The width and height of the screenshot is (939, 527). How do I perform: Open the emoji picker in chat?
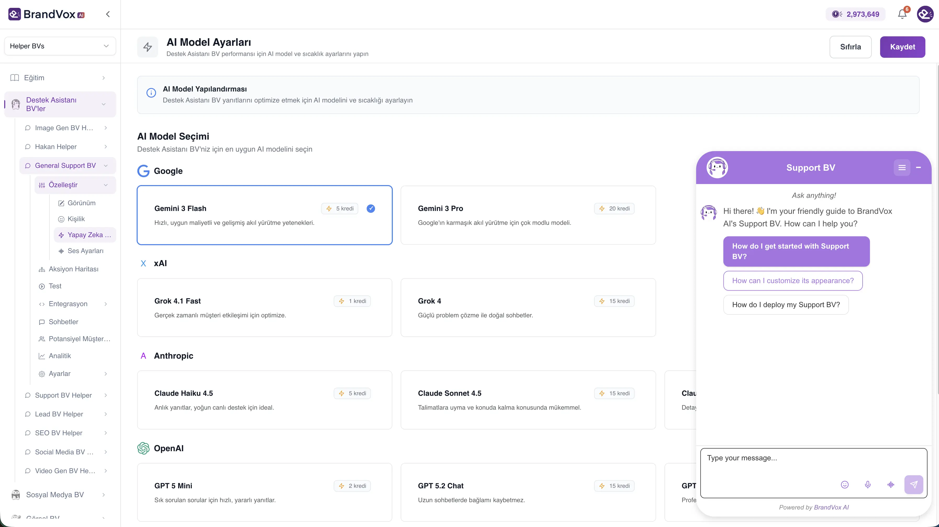pos(845,484)
